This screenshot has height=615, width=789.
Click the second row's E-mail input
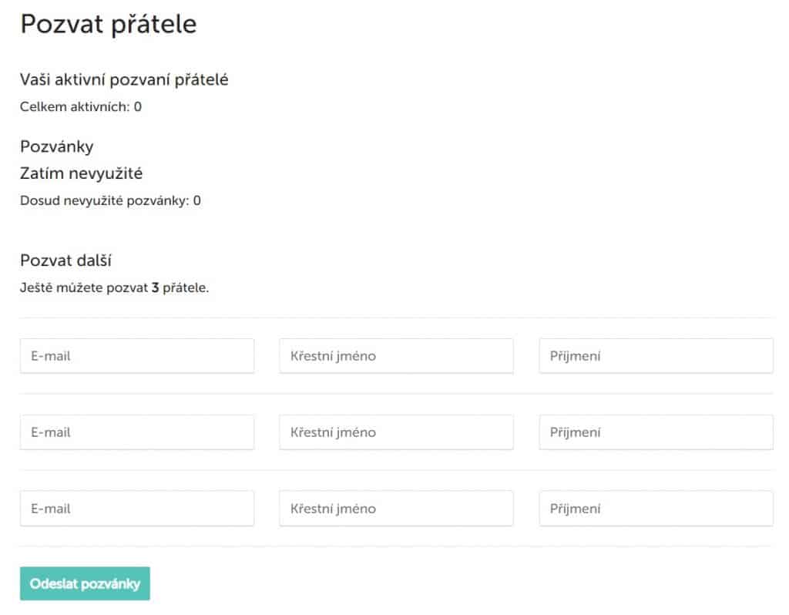137,432
